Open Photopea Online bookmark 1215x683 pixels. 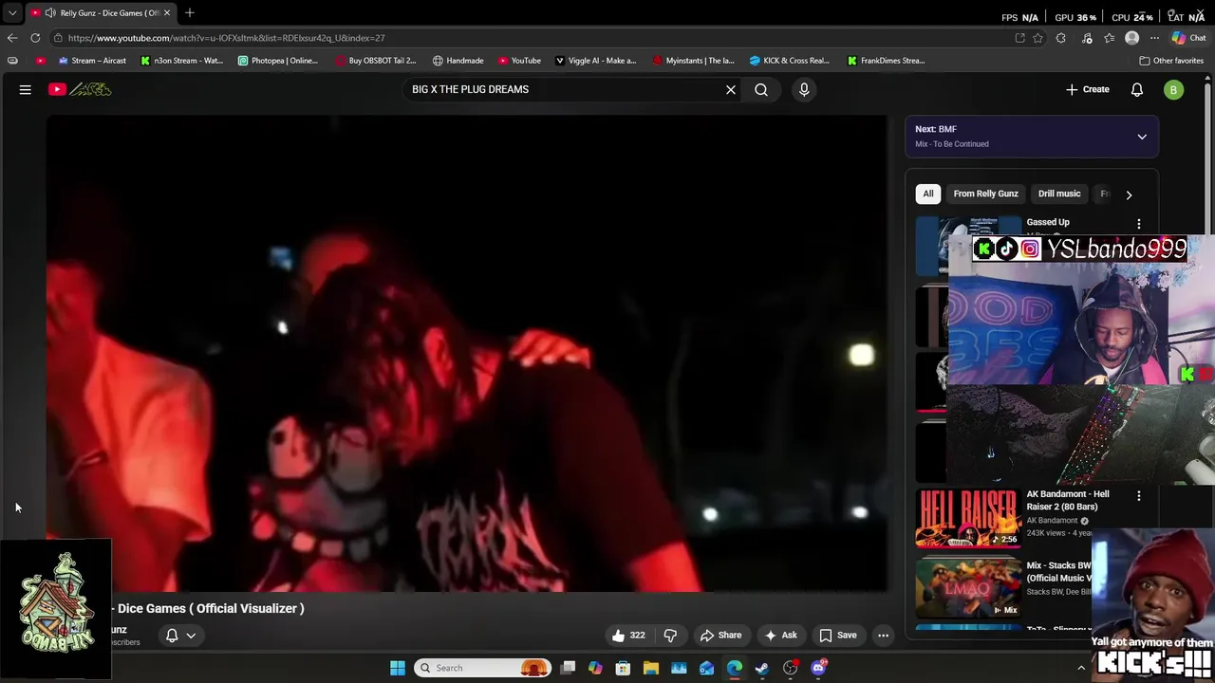click(x=277, y=61)
